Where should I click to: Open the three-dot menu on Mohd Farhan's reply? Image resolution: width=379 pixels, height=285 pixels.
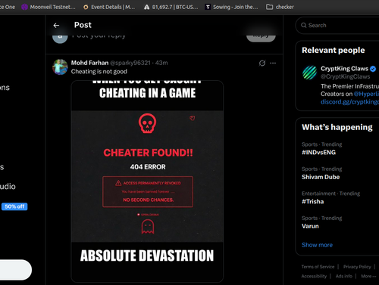[x=273, y=63]
